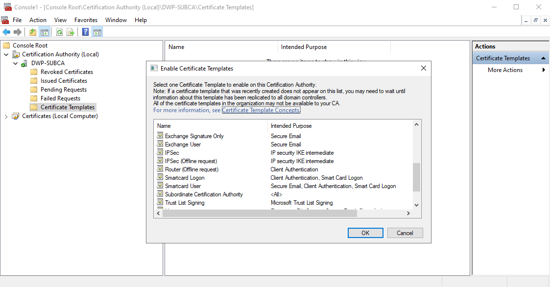Click the template list horizontal scrollbar thumb
The height and width of the screenshot is (287, 550).
point(251,214)
